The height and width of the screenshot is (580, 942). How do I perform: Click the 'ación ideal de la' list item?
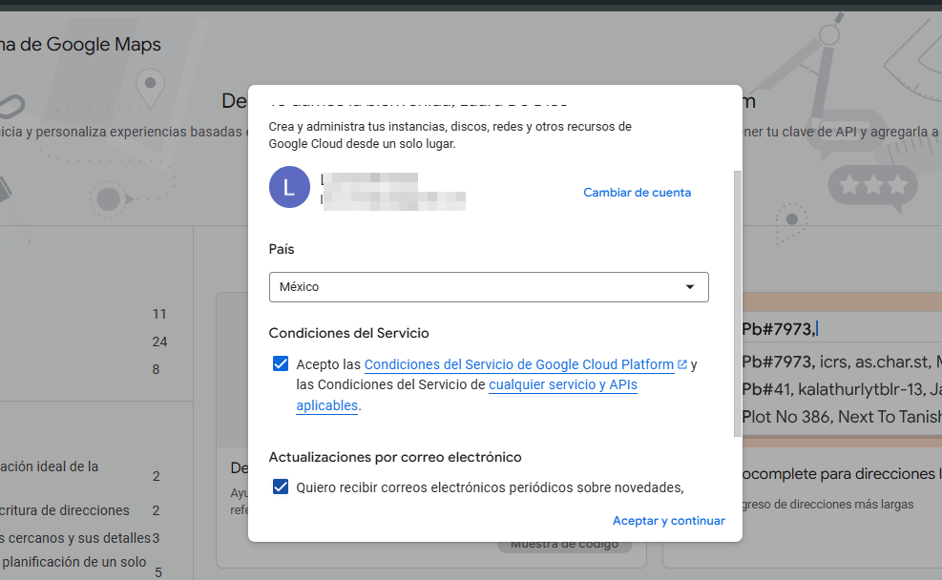pos(50,466)
